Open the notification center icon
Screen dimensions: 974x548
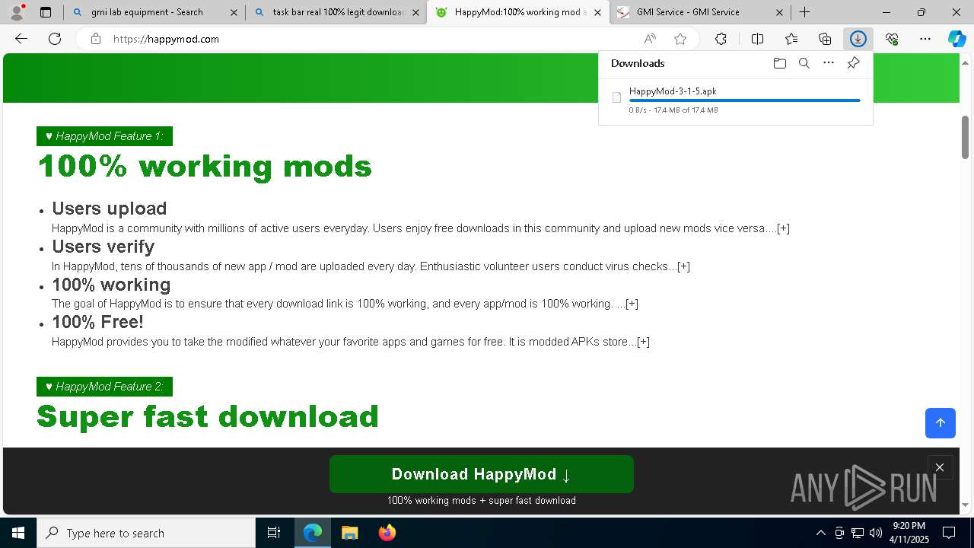coord(949,533)
